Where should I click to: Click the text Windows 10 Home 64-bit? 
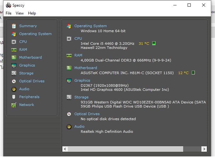tap(103, 31)
